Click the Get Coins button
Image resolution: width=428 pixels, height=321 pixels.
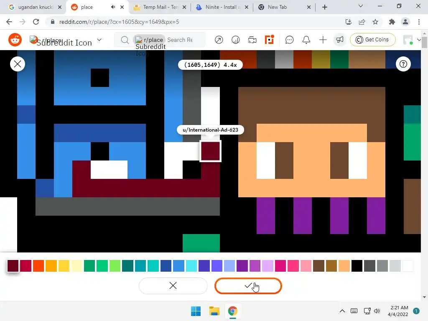[x=372, y=40]
